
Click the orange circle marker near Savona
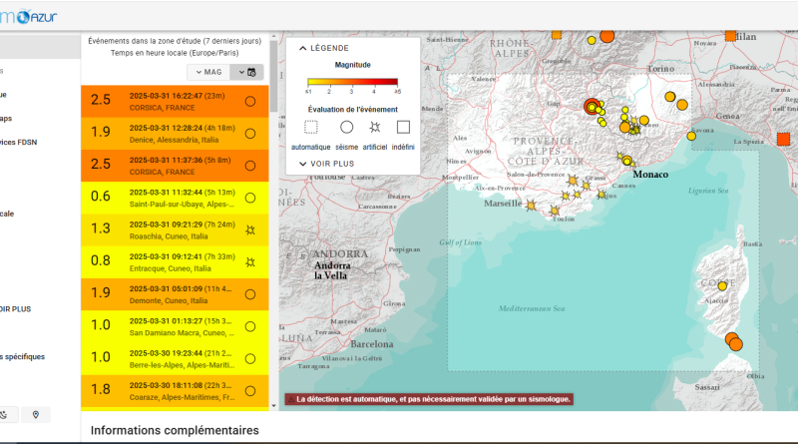coord(691,136)
